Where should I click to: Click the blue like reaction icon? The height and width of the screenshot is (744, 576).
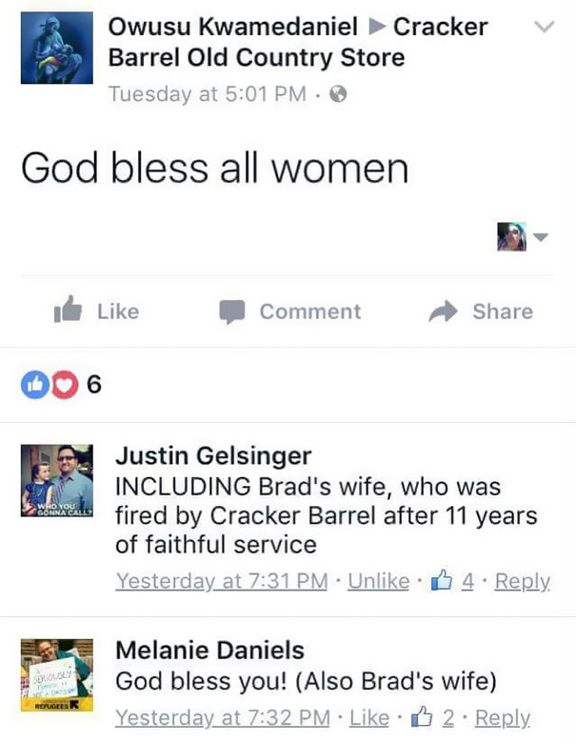(30, 385)
